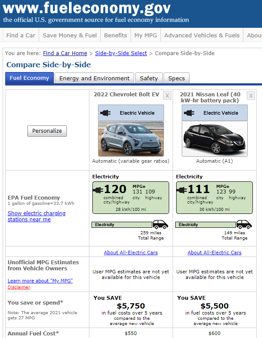This screenshot has width=262, height=338.
Task: Remove the 2021 Nissan Leaf column
Action: pyautogui.click(x=251, y=96)
